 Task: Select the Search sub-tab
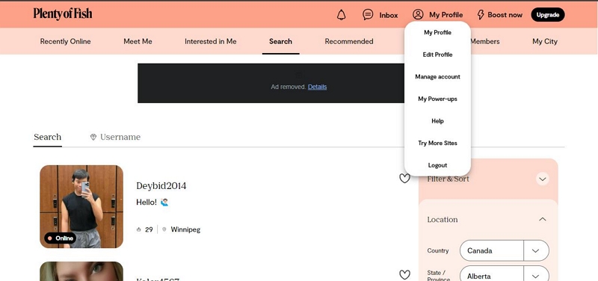tap(47, 137)
